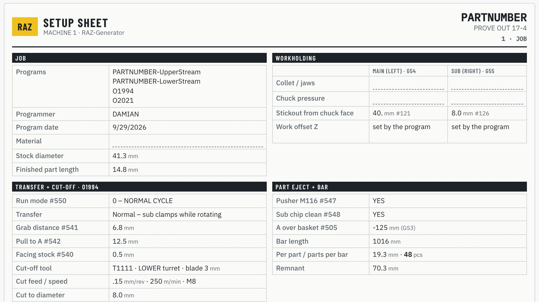Click programmer name 'DAMIAN'
Screen dimensions: 539x302
126,114
